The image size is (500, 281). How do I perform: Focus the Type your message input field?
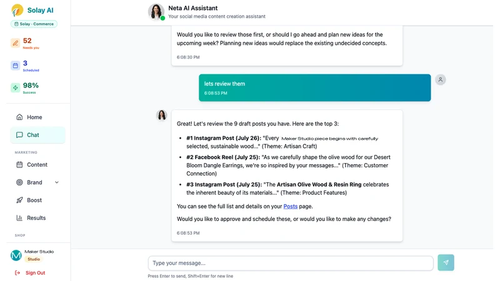[x=291, y=263]
